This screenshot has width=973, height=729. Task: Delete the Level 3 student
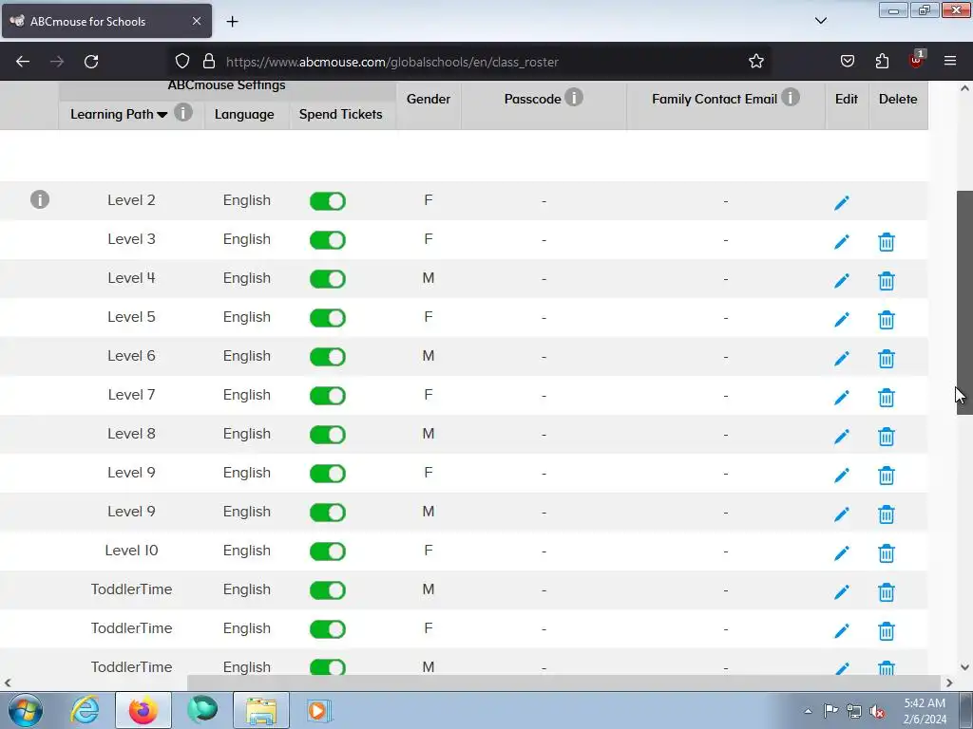[x=887, y=242]
